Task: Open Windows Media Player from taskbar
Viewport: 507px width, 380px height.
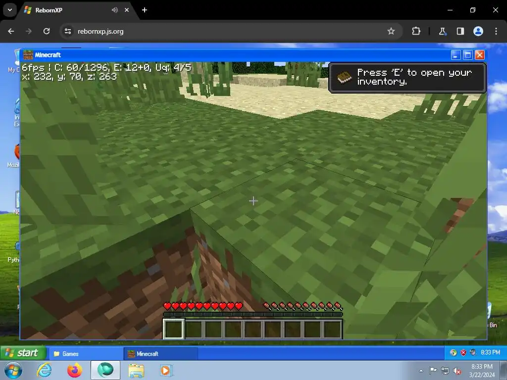Action: pyautogui.click(x=166, y=370)
